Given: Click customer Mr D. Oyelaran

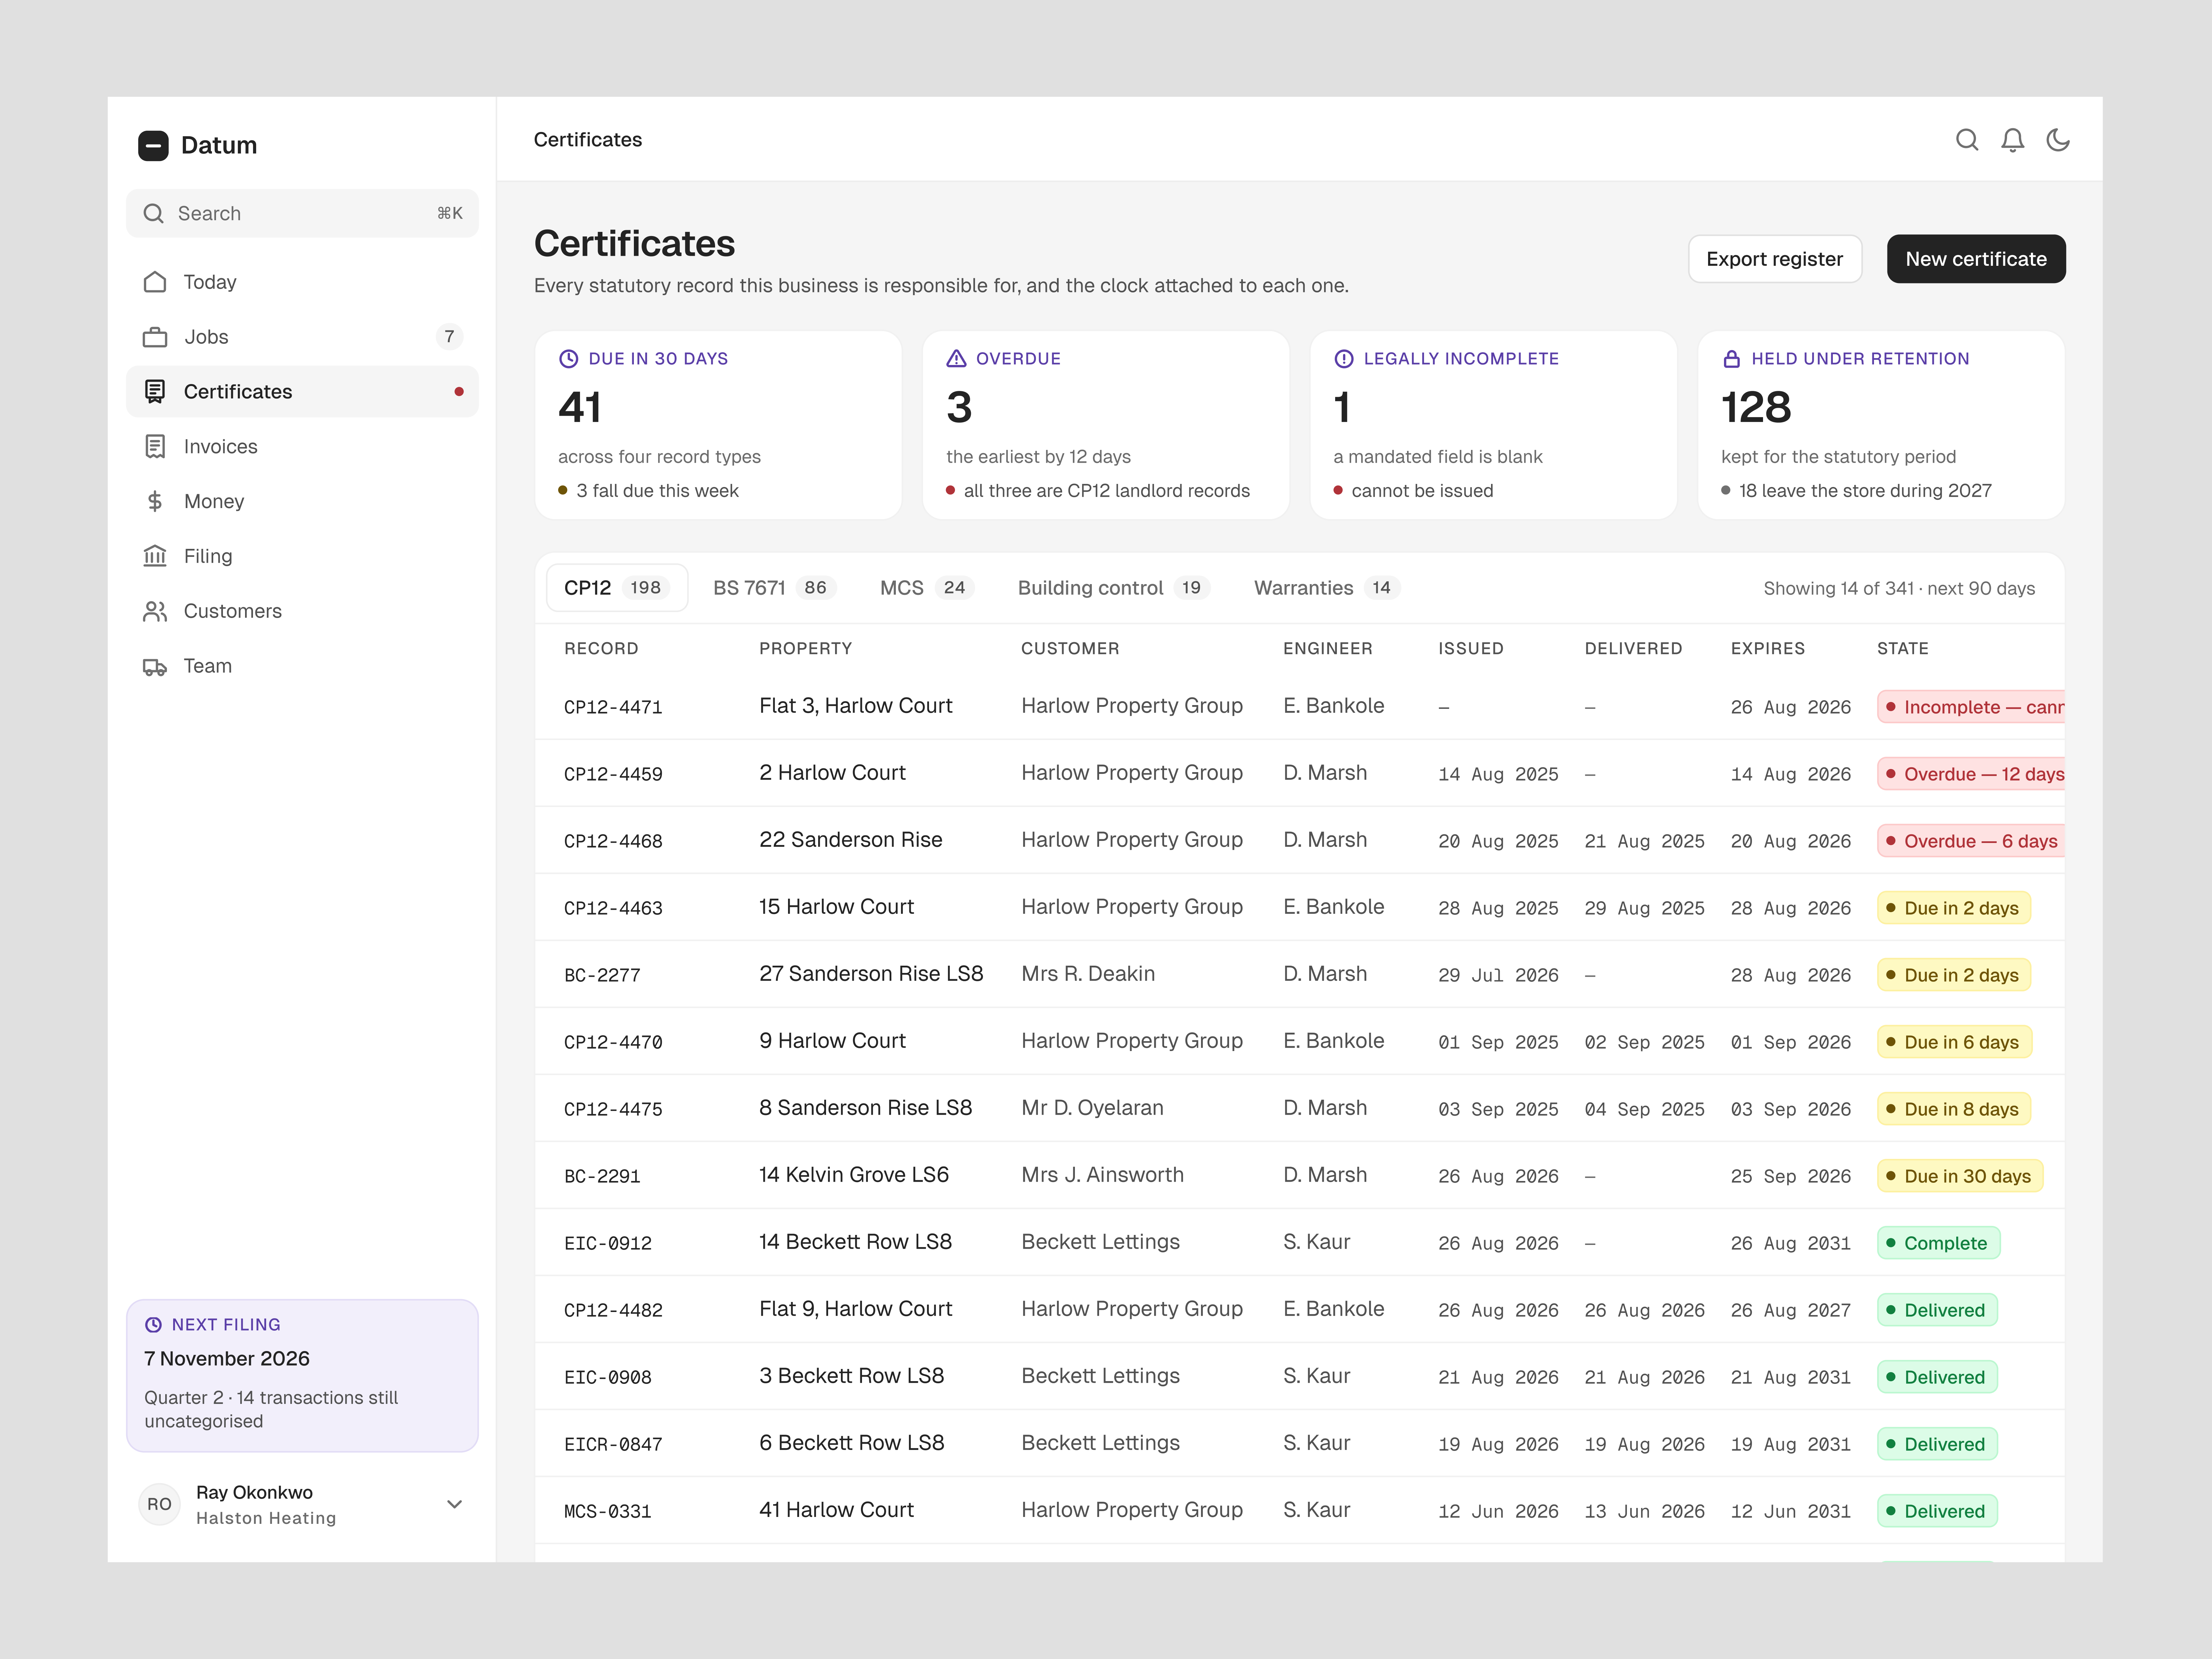Looking at the screenshot, I should coord(1092,1108).
